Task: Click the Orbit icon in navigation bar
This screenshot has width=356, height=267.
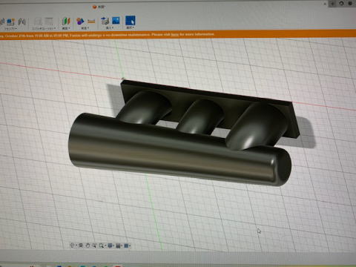Action: point(72,245)
